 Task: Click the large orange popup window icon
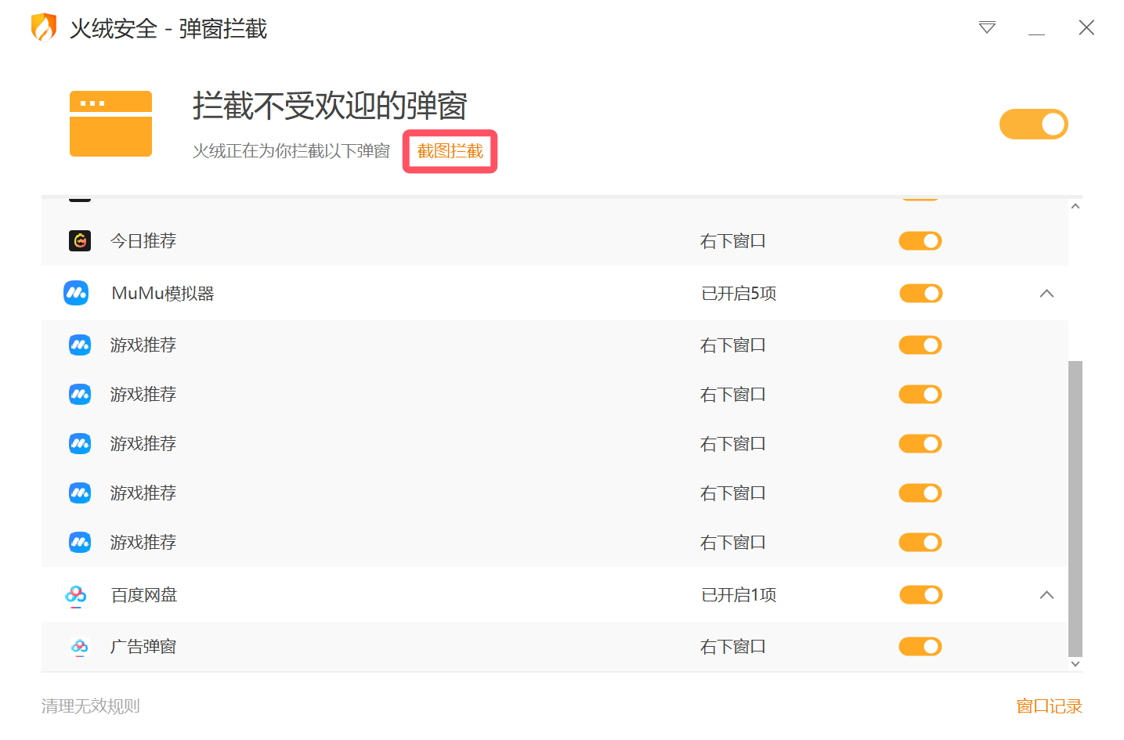[110, 124]
